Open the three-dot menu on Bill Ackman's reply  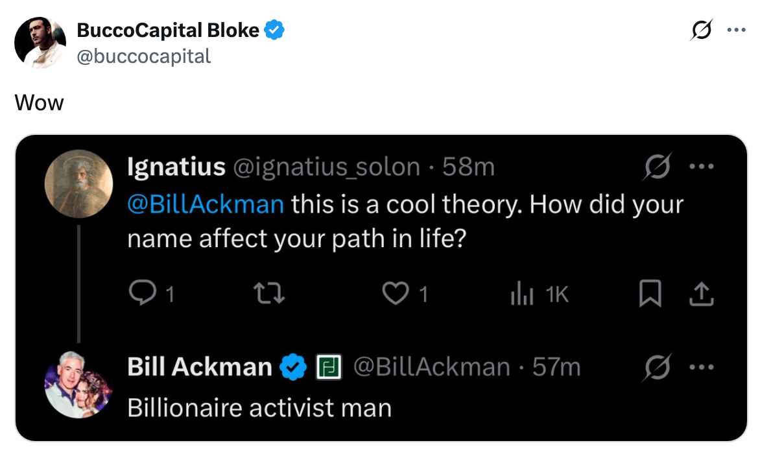[x=700, y=368]
